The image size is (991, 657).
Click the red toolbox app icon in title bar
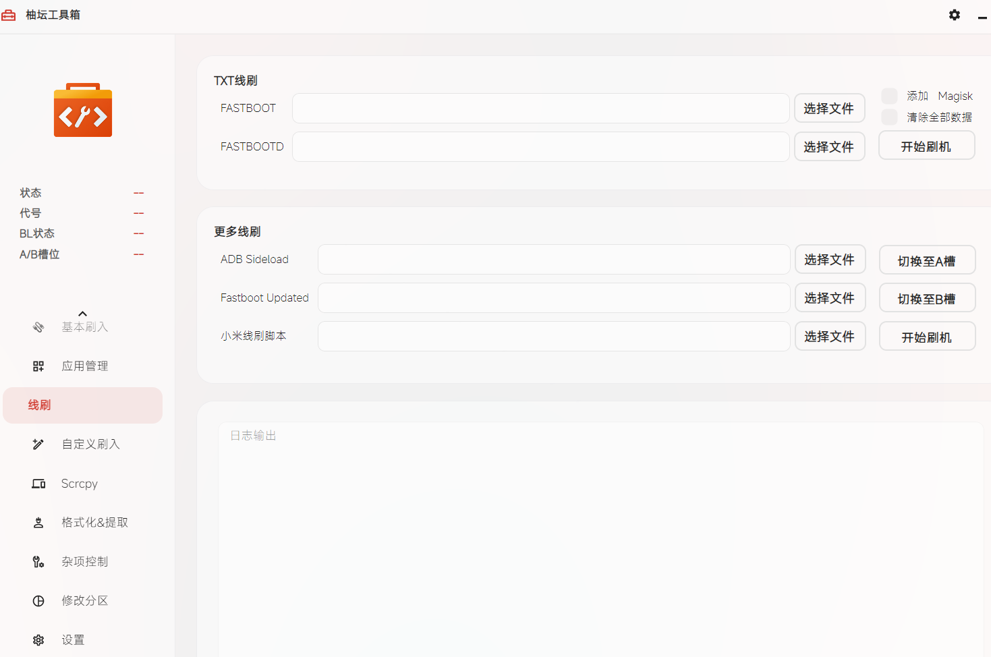click(x=9, y=15)
